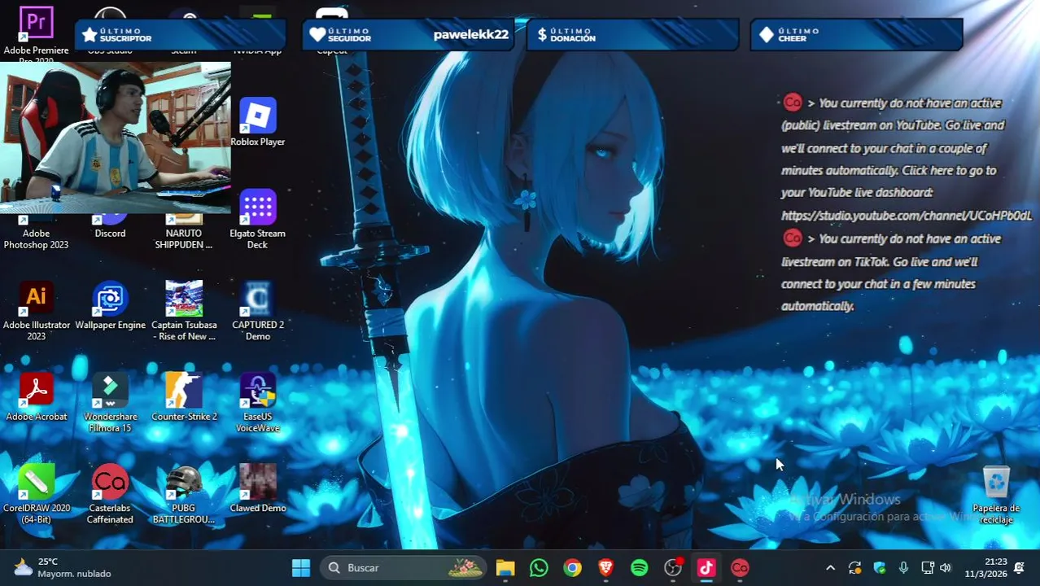This screenshot has height=586, width=1040.
Task: Click the TikTok livestream chat message text
Action: point(891,272)
